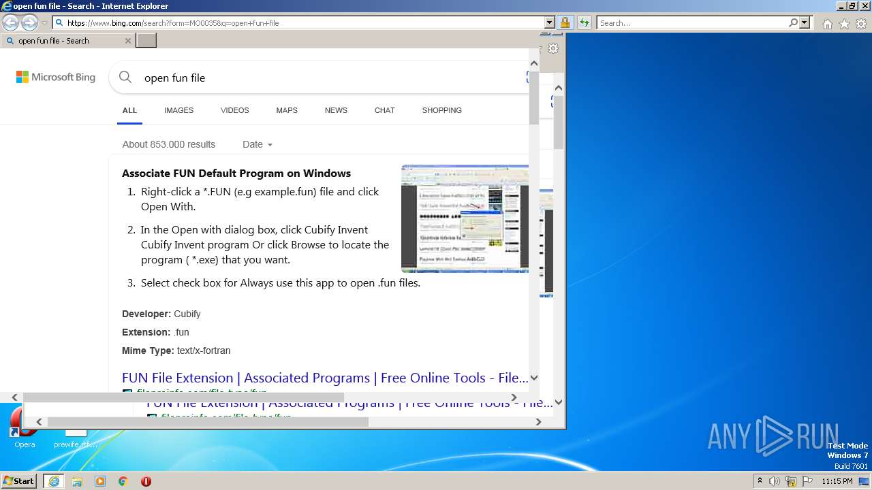Expand address bar autocomplete dropdown
This screenshot has width=872, height=490.
pyautogui.click(x=549, y=23)
